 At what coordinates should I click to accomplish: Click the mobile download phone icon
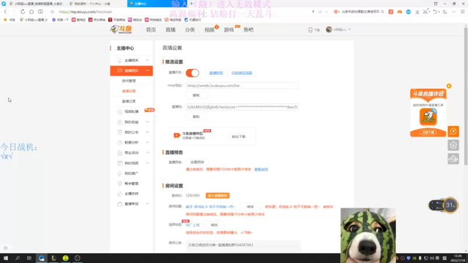pyautogui.click(x=311, y=30)
